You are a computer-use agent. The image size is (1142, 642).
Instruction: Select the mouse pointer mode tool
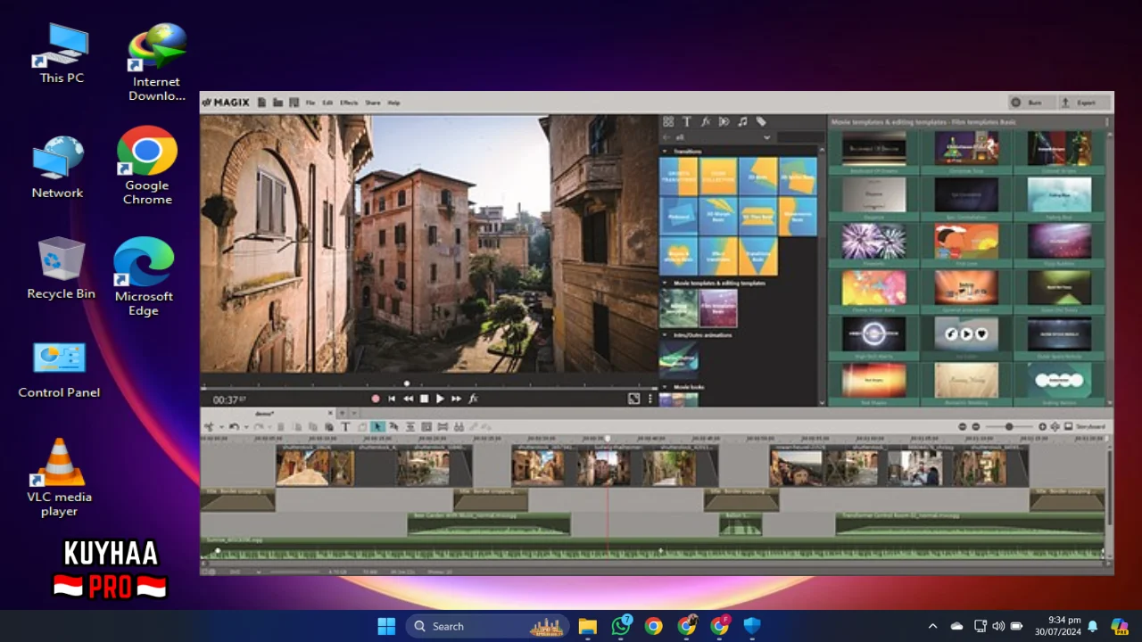[x=377, y=427]
